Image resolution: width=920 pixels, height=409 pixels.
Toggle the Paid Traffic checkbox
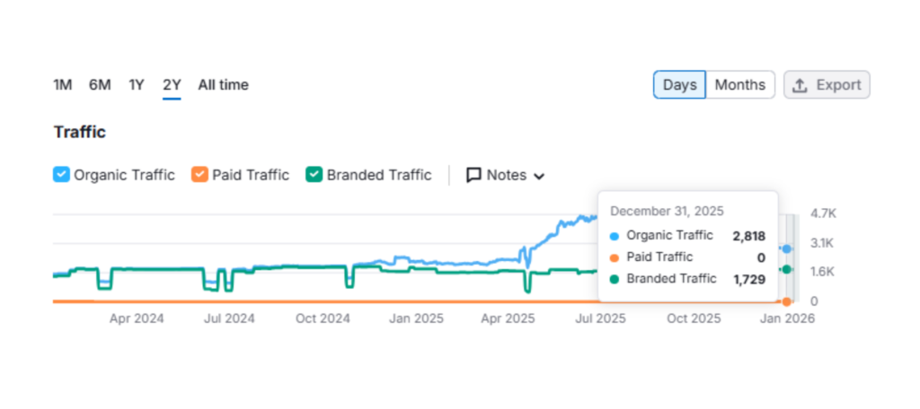tap(199, 175)
